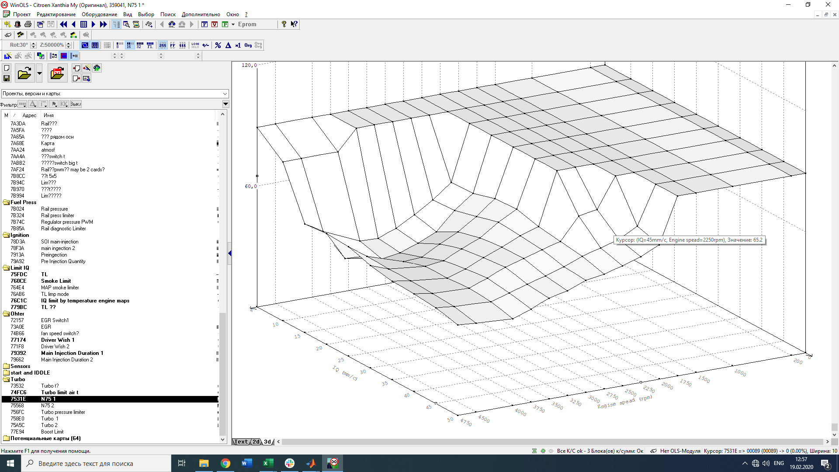
Task: Select the Rail pressure map
Action: coord(55,209)
